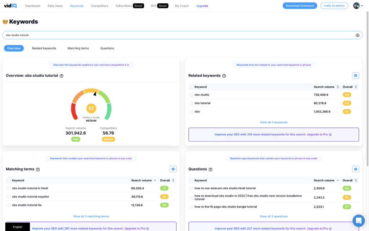Check the 'obs studio' keyword row
Screen dimensions: 369x231
pos(192,95)
